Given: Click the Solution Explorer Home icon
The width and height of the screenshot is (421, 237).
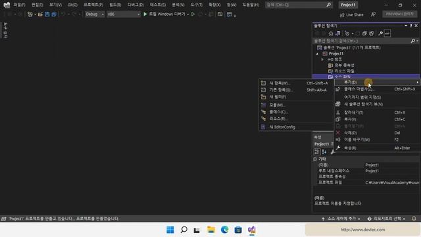Looking at the screenshot, I should 331,34.
